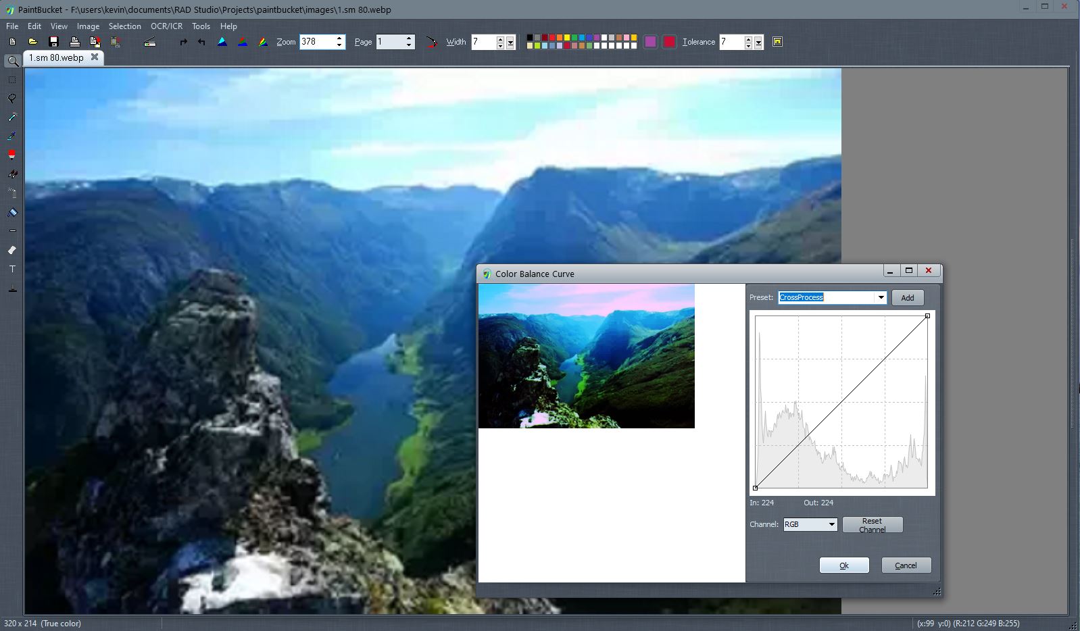Select the eraser tool
Viewport: 1080px width, 631px height.
12,250
